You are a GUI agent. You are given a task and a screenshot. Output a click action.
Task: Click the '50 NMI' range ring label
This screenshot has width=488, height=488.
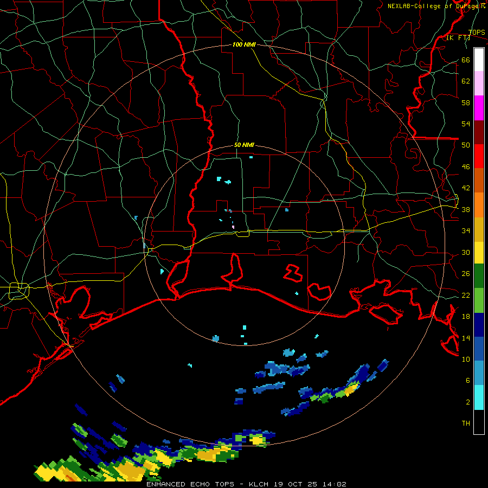(x=244, y=145)
